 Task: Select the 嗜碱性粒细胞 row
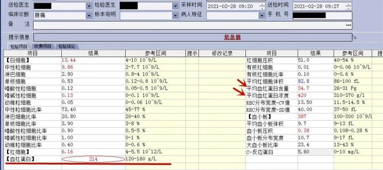click(124, 95)
